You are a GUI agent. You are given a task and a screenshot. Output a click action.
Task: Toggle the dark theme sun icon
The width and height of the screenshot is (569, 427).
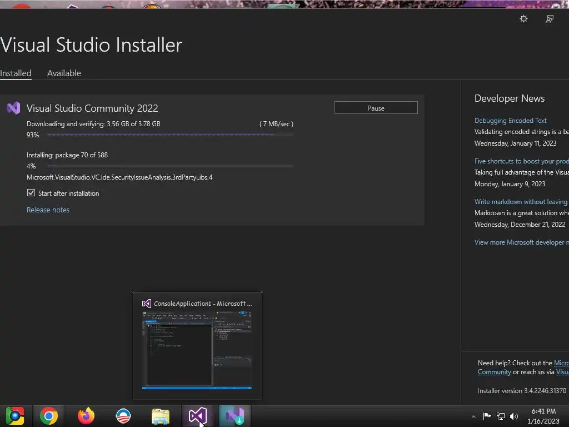pyautogui.click(x=523, y=19)
